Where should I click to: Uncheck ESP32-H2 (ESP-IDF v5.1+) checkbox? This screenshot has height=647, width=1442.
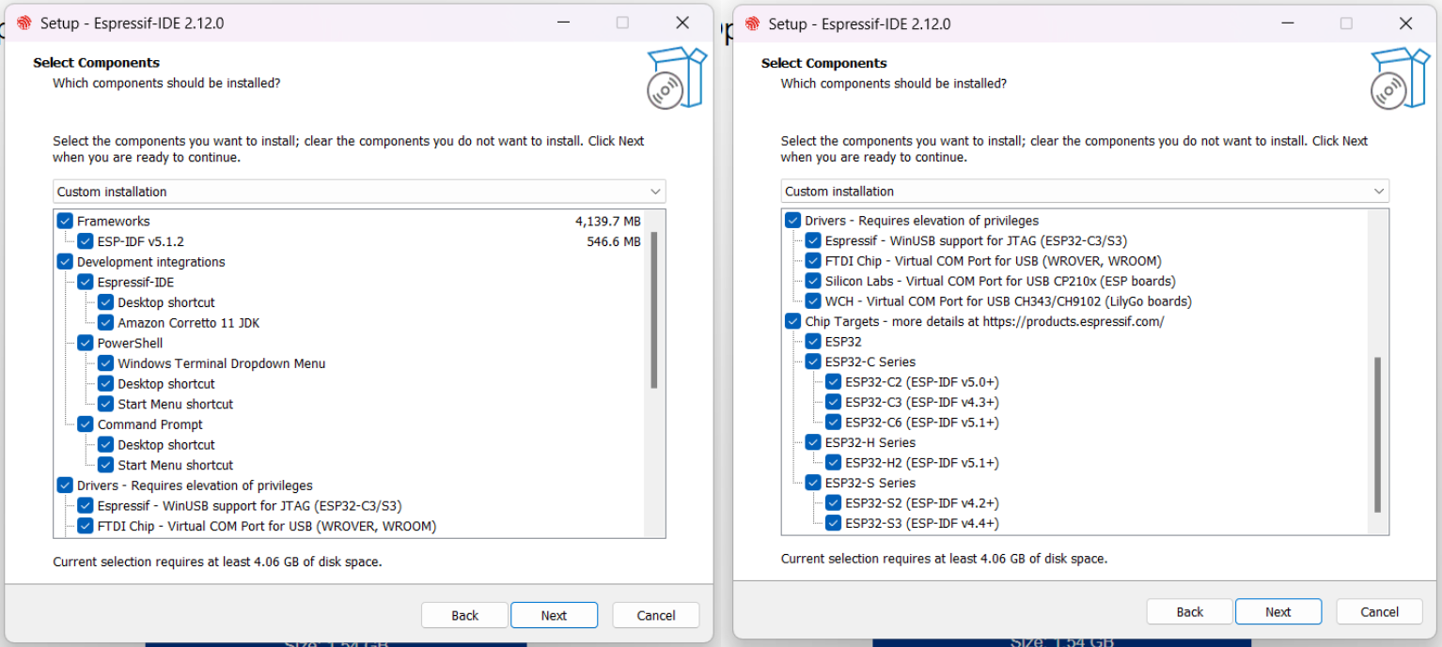click(x=833, y=463)
